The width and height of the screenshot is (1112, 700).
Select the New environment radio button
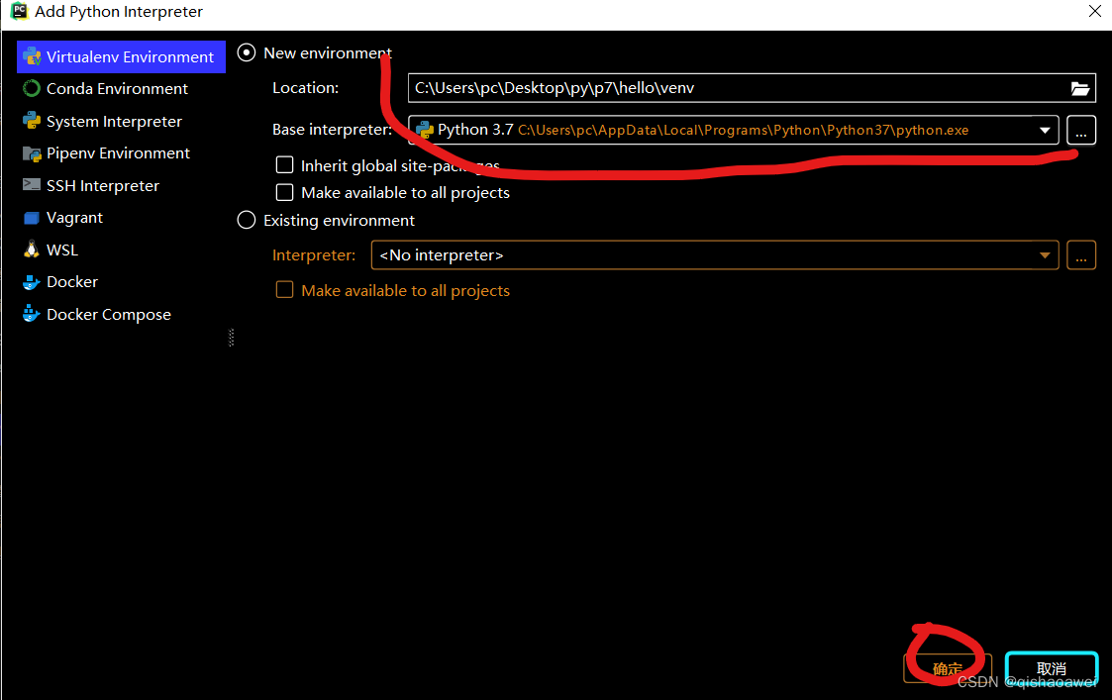point(247,53)
